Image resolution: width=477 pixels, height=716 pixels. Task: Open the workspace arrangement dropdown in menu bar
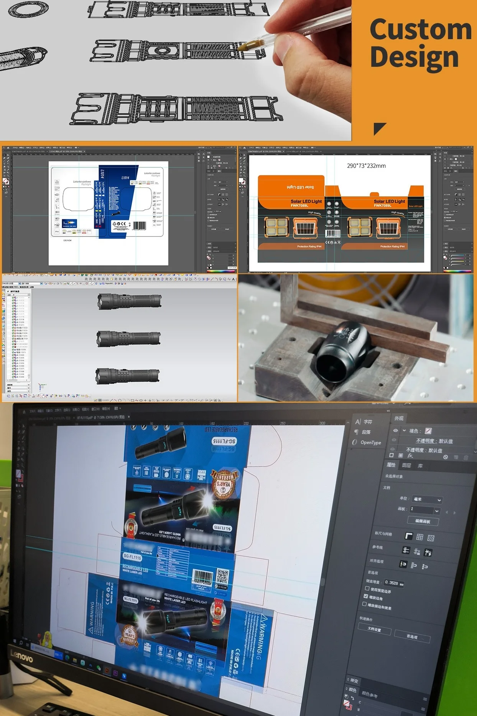(118, 408)
